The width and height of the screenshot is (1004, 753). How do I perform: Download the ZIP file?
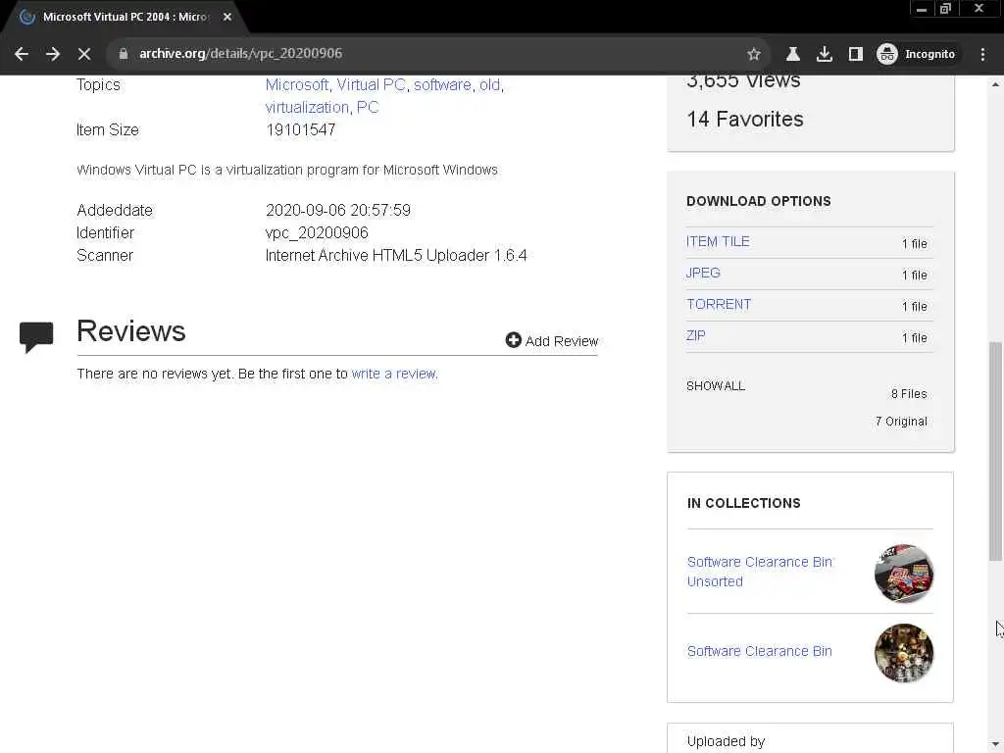pos(695,335)
